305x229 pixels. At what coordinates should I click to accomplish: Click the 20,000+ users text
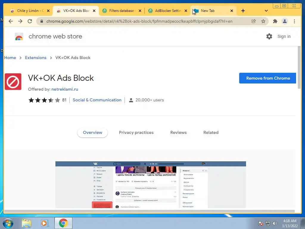150,100
